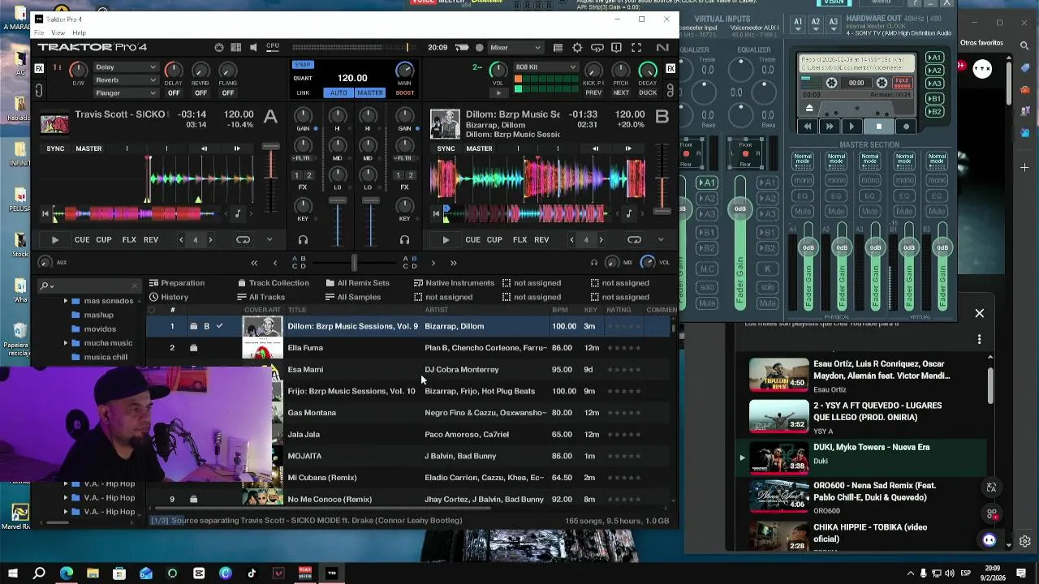Click the speaker icon in Traktor header
This screenshot has height=584, width=1039.
click(253, 48)
